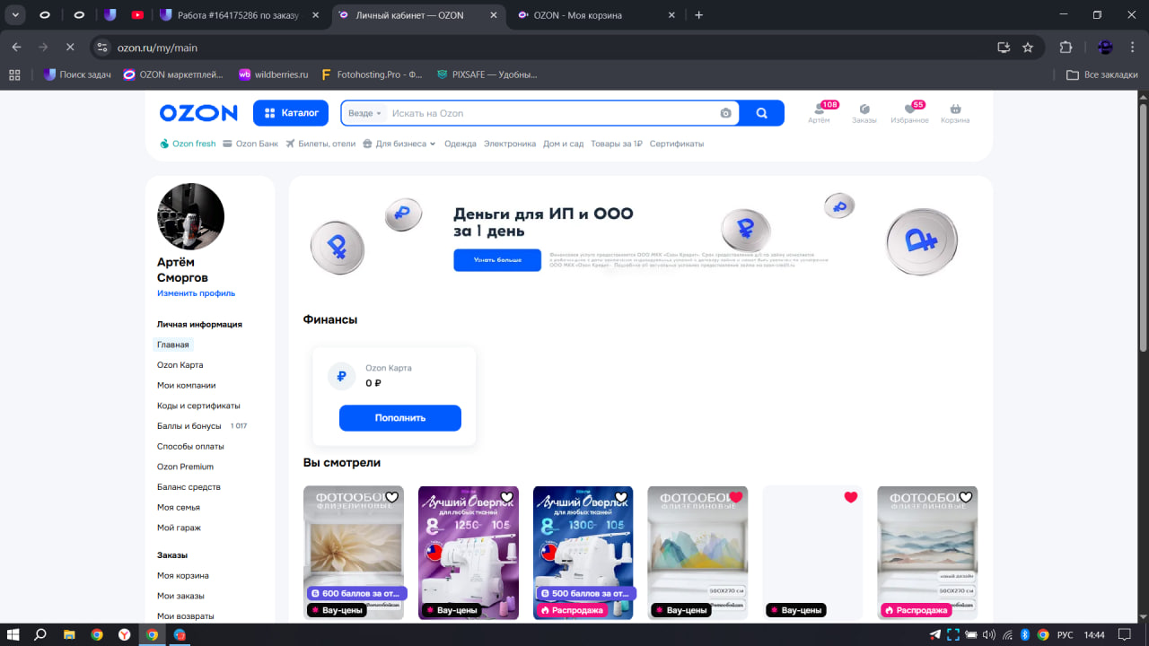The height and width of the screenshot is (646, 1149).
Task: Open the Fotohosting.Pro bookmark
Action: [x=371, y=74]
